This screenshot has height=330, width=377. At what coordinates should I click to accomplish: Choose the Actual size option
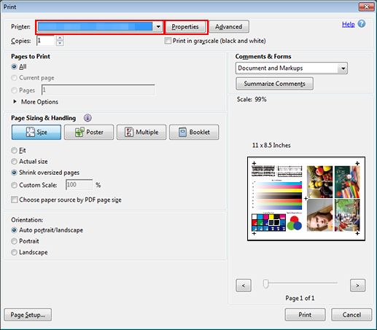pos(14,162)
